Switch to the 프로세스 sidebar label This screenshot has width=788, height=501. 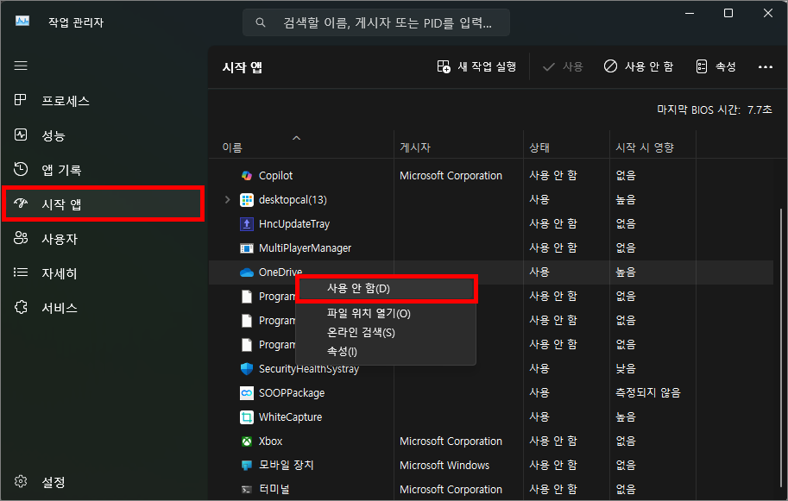coord(66,101)
